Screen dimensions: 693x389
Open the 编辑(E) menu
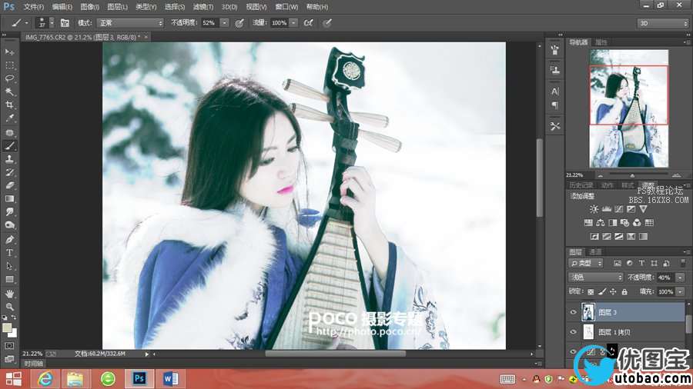[x=62, y=7]
